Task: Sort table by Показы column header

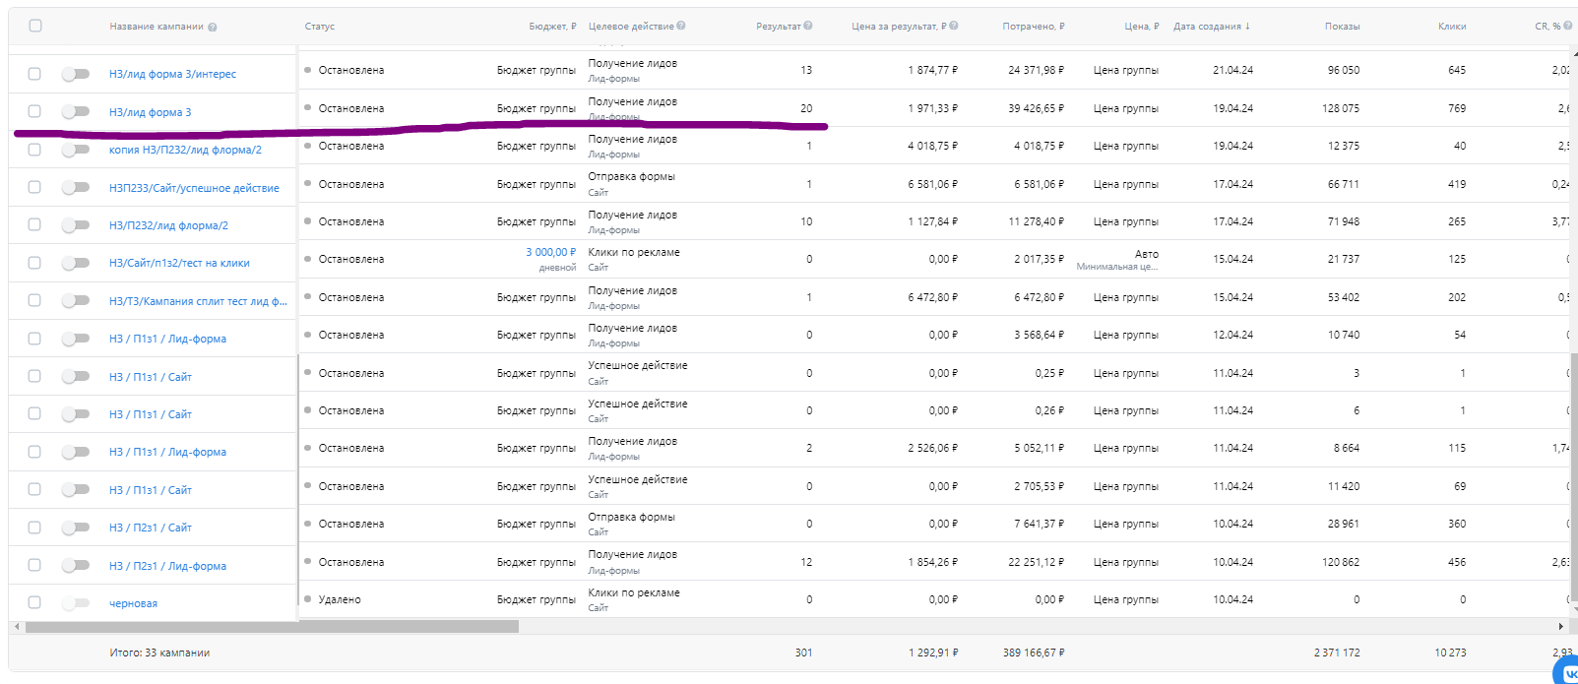Action: 1342,27
